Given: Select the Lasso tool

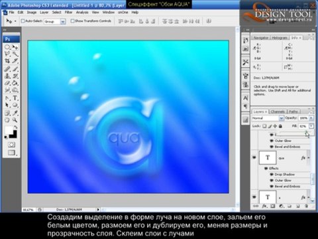Looking at the screenshot, I should 7,54.
